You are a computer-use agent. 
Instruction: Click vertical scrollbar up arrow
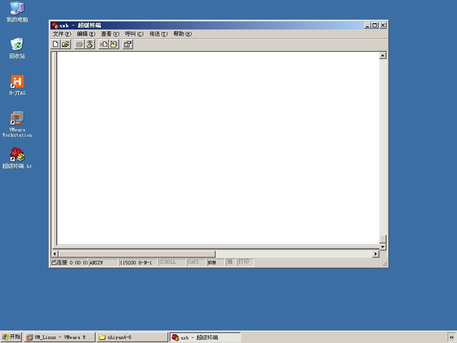[x=383, y=55]
